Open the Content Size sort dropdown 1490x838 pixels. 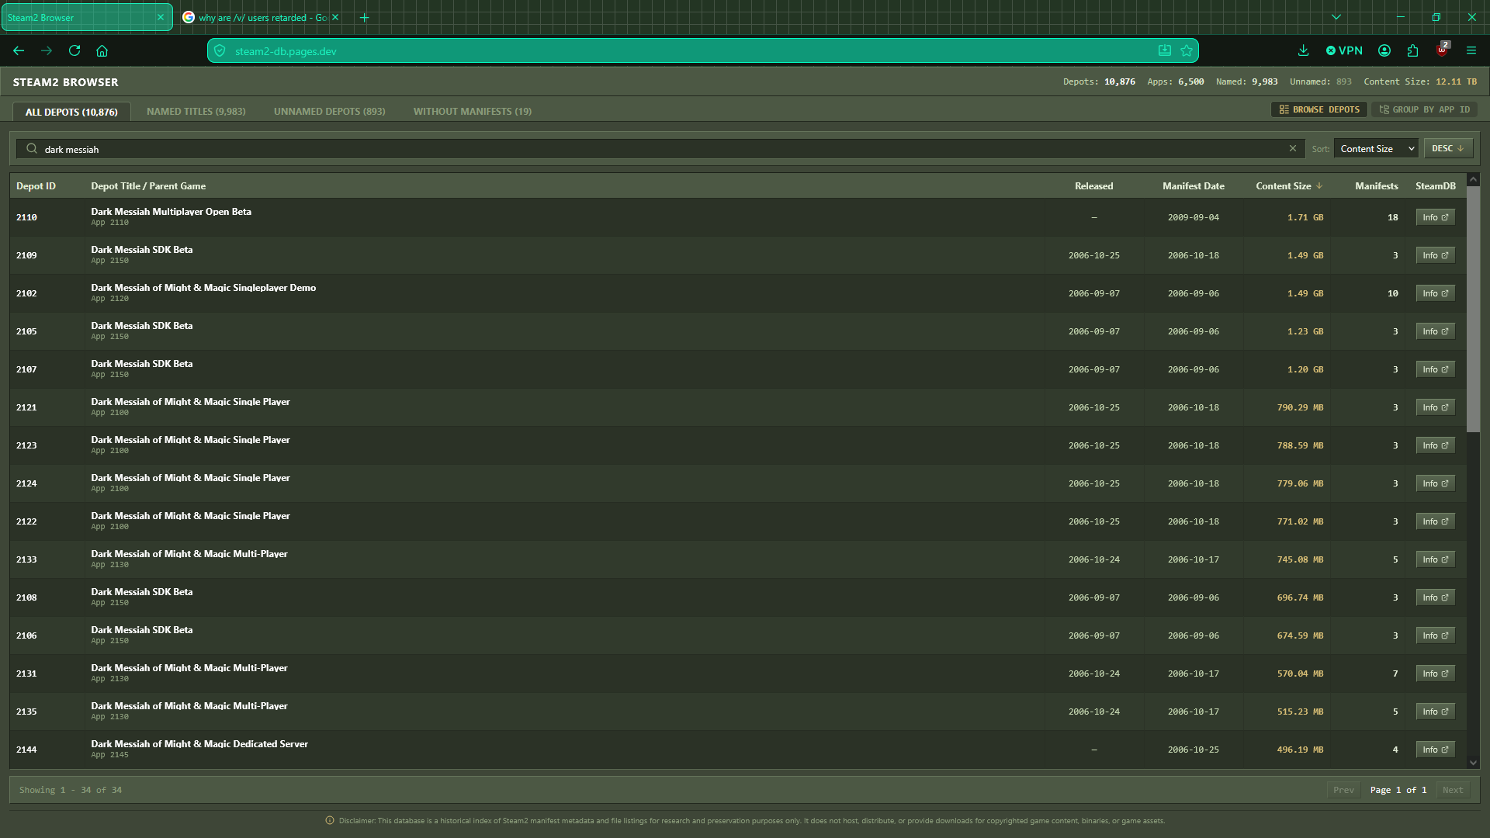1376,148
